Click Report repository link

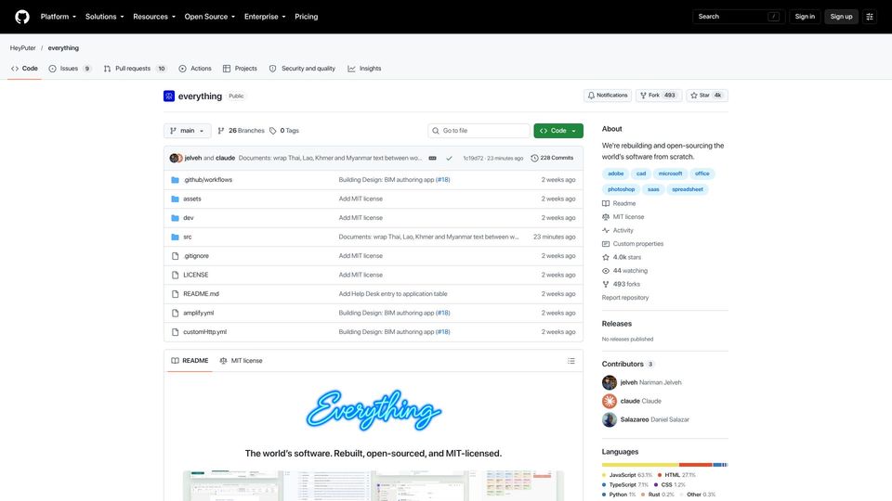click(625, 298)
